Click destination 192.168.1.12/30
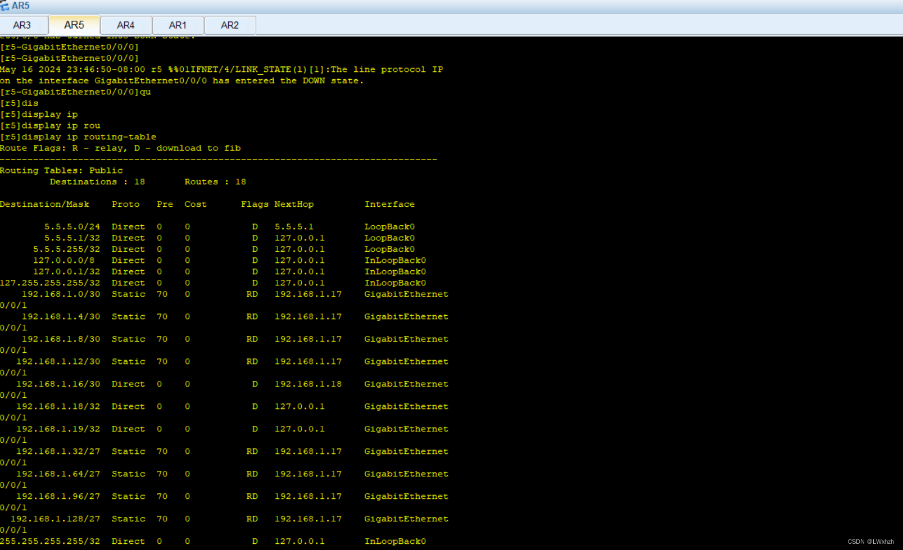 (x=58, y=362)
